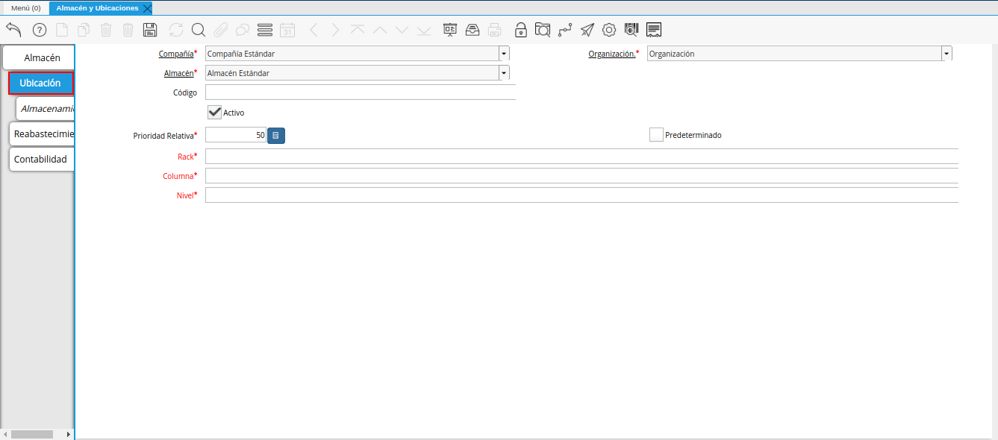
Task: Click the tab panel scroll left arrow
Action: (x=5, y=434)
